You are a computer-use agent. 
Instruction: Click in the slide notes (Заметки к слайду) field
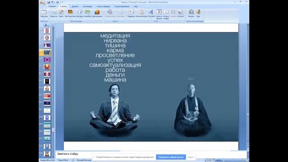pos(151,154)
